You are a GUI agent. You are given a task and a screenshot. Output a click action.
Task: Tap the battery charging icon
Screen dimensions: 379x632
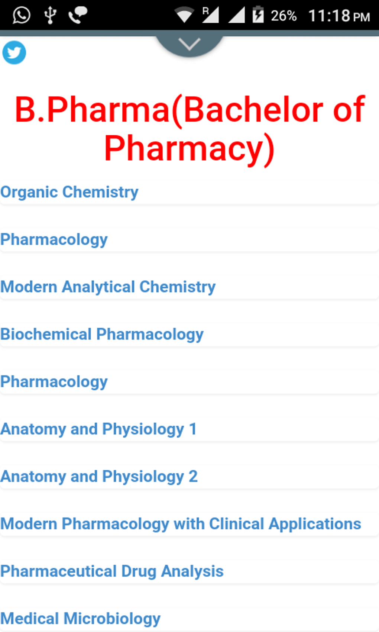point(258,15)
